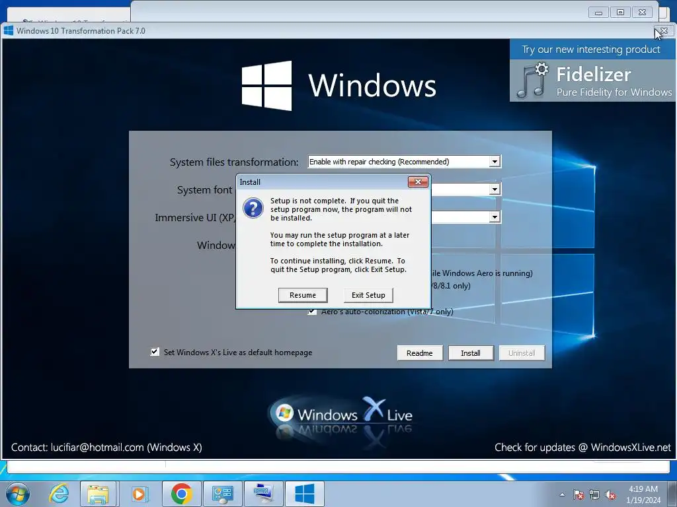Click the Windows X Live logo
The image size is (677, 507).
tap(341, 415)
